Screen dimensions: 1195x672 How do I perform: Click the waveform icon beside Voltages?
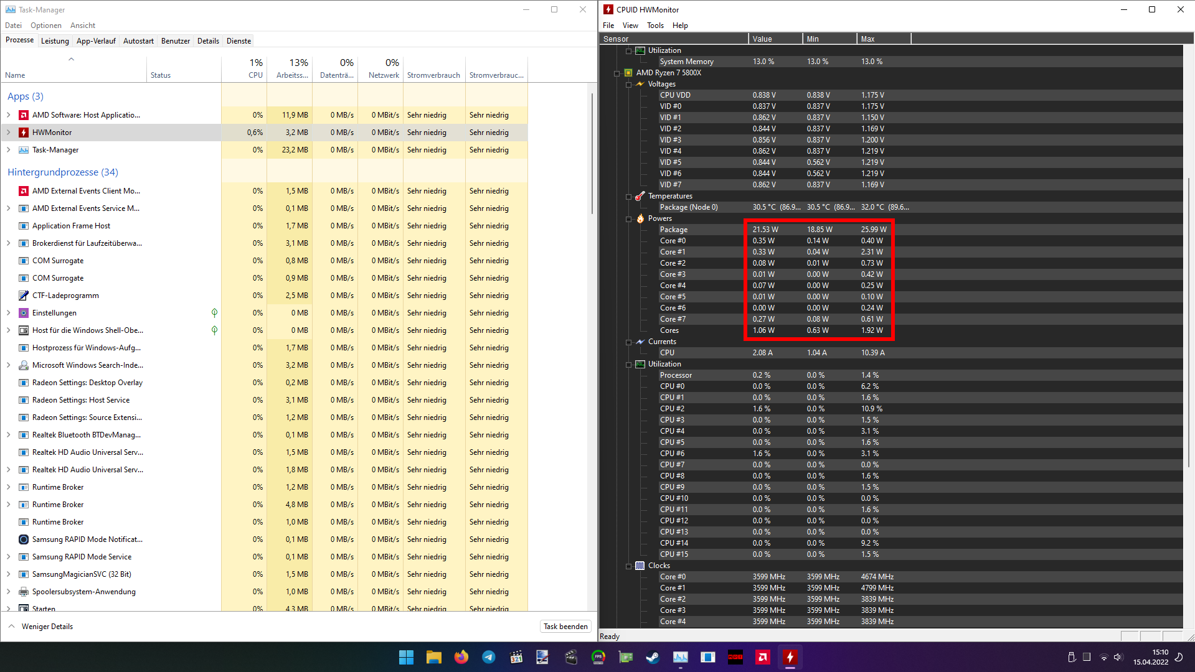tap(640, 83)
